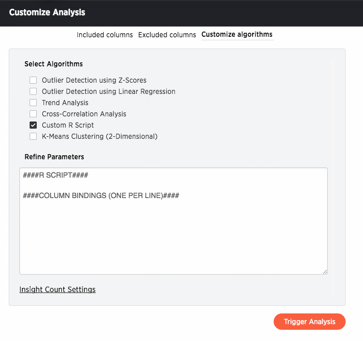363x341 pixels.
Task: Uncheck the Custom R Script checkbox
Action: click(x=33, y=125)
